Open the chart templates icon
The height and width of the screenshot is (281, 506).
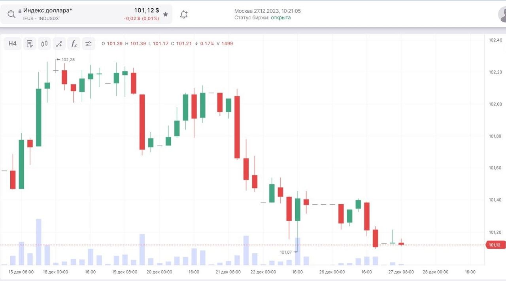click(30, 44)
